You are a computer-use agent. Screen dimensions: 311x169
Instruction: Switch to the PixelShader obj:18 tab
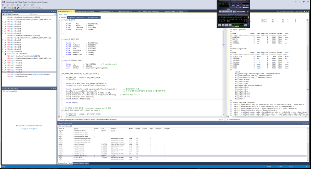coord(106,12)
